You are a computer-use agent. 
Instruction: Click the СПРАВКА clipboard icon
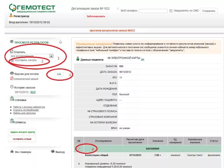click(x=12, y=99)
